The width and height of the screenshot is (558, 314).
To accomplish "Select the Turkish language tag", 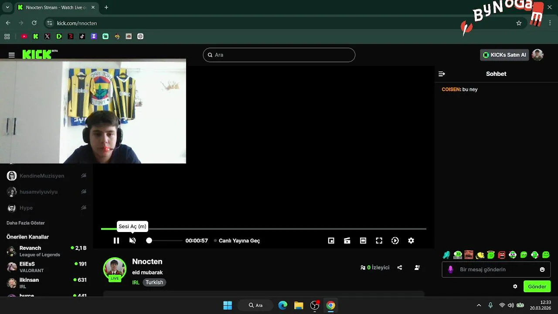I will 154,283.
